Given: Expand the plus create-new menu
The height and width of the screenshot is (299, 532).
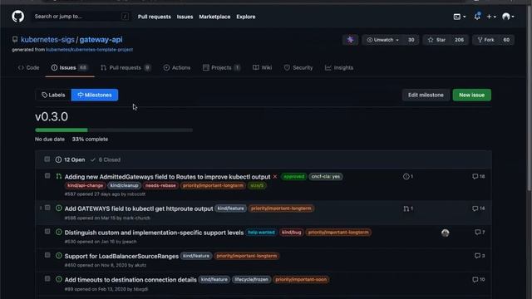Looking at the screenshot, I should click(x=491, y=17).
